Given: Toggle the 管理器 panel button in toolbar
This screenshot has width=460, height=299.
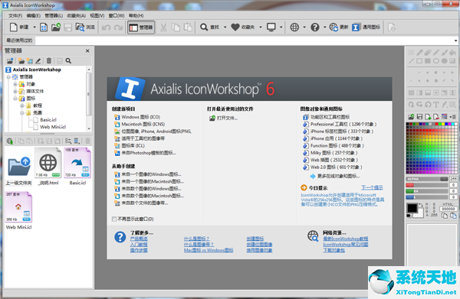Looking at the screenshot, I should [141, 28].
